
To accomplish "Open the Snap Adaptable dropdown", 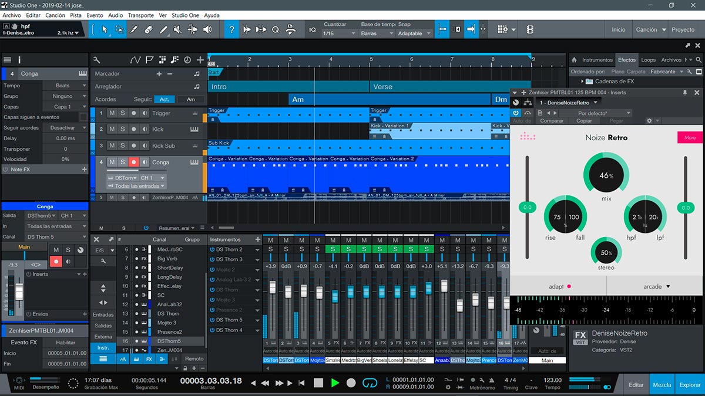I will click(414, 33).
